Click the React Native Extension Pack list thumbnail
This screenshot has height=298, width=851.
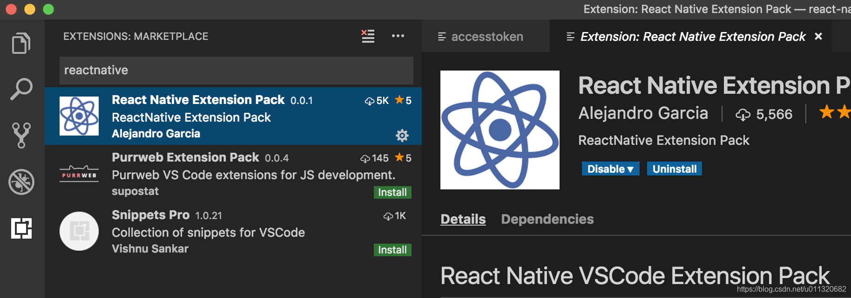(79, 116)
